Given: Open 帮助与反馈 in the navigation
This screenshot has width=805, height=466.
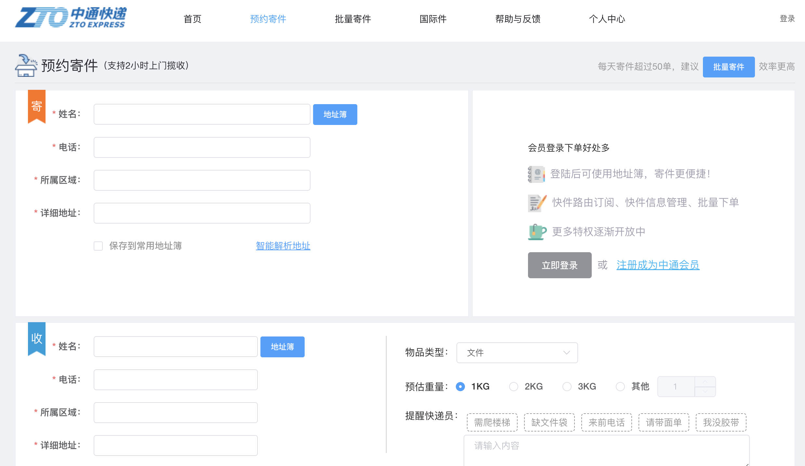Looking at the screenshot, I should click(518, 19).
